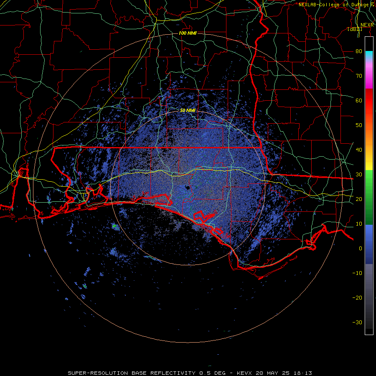Click the NEXLAB-College of DuPage credit text
This screenshot has height=376, width=376.
click(x=336, y=5)
